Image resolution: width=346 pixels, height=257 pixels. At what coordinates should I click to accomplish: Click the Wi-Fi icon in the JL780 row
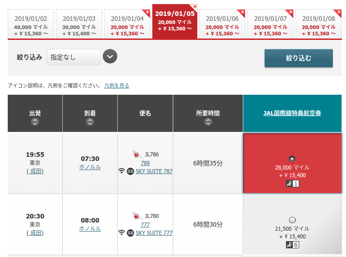point(121,233)
